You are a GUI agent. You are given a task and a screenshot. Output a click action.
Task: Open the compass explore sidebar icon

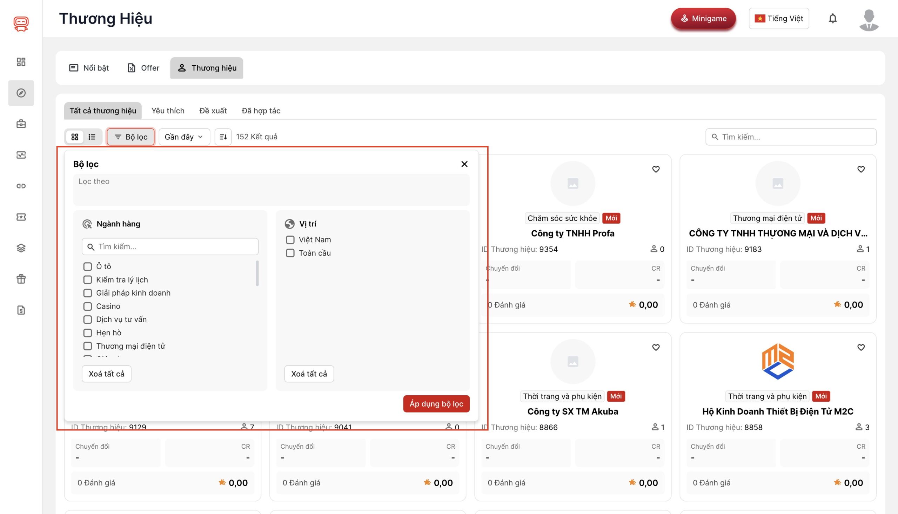(x=21, y=93)
